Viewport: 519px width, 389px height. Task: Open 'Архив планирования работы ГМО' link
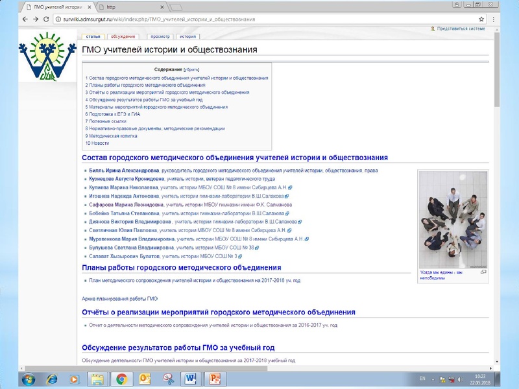point(120,298)
